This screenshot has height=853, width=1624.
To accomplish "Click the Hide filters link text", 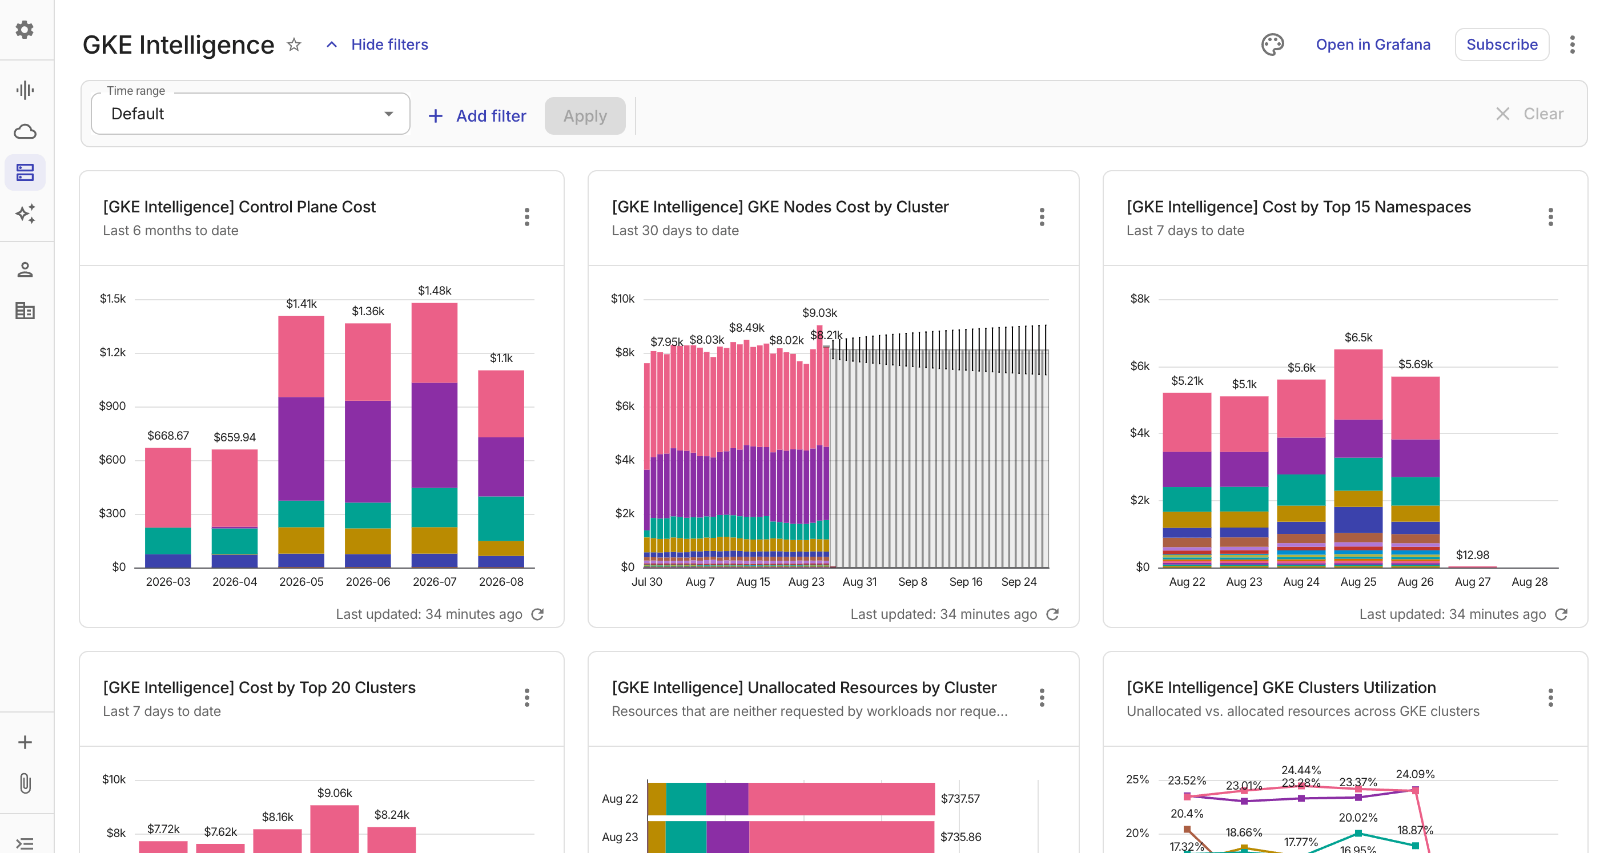I will click(x=389, y=45).
